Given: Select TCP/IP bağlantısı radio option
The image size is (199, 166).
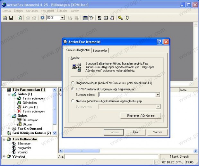Looking at the screenshot, I should pyautogui.click(x=73, y=89).
